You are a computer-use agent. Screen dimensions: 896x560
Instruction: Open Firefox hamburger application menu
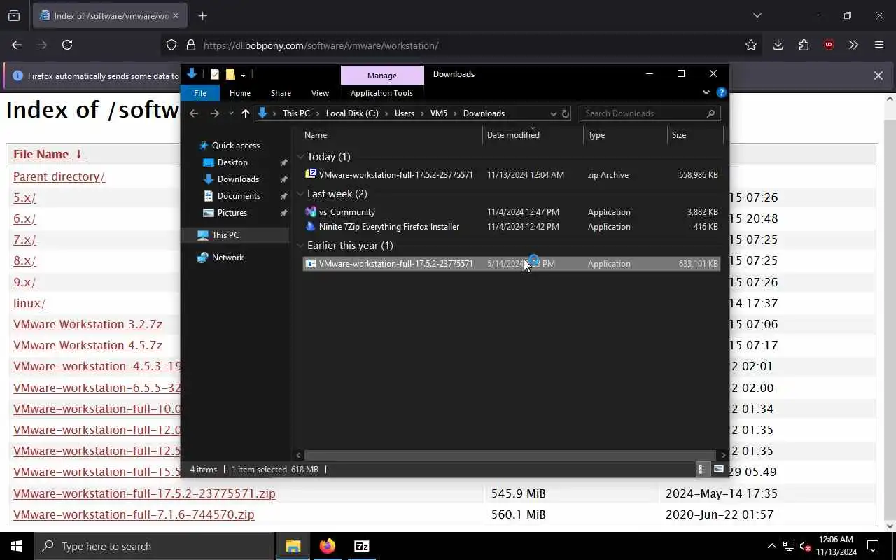click(x=879, y=45)
